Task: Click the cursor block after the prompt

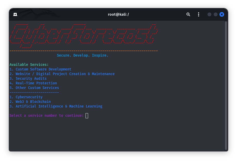Action: [x=87, y=116]
